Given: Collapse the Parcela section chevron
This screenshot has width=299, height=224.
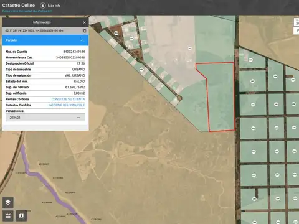Looking at the screenshot, I should tap(82, 40).
